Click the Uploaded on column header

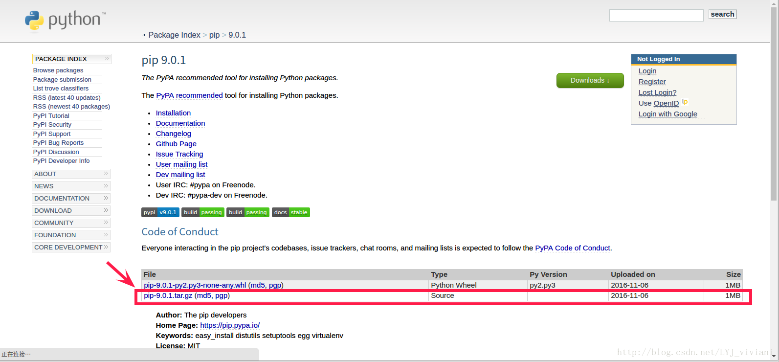pos(633,274)
